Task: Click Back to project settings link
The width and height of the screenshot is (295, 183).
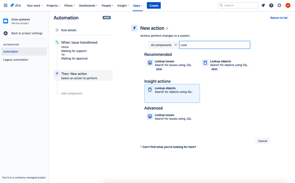Action: click(x=27, y=33)
